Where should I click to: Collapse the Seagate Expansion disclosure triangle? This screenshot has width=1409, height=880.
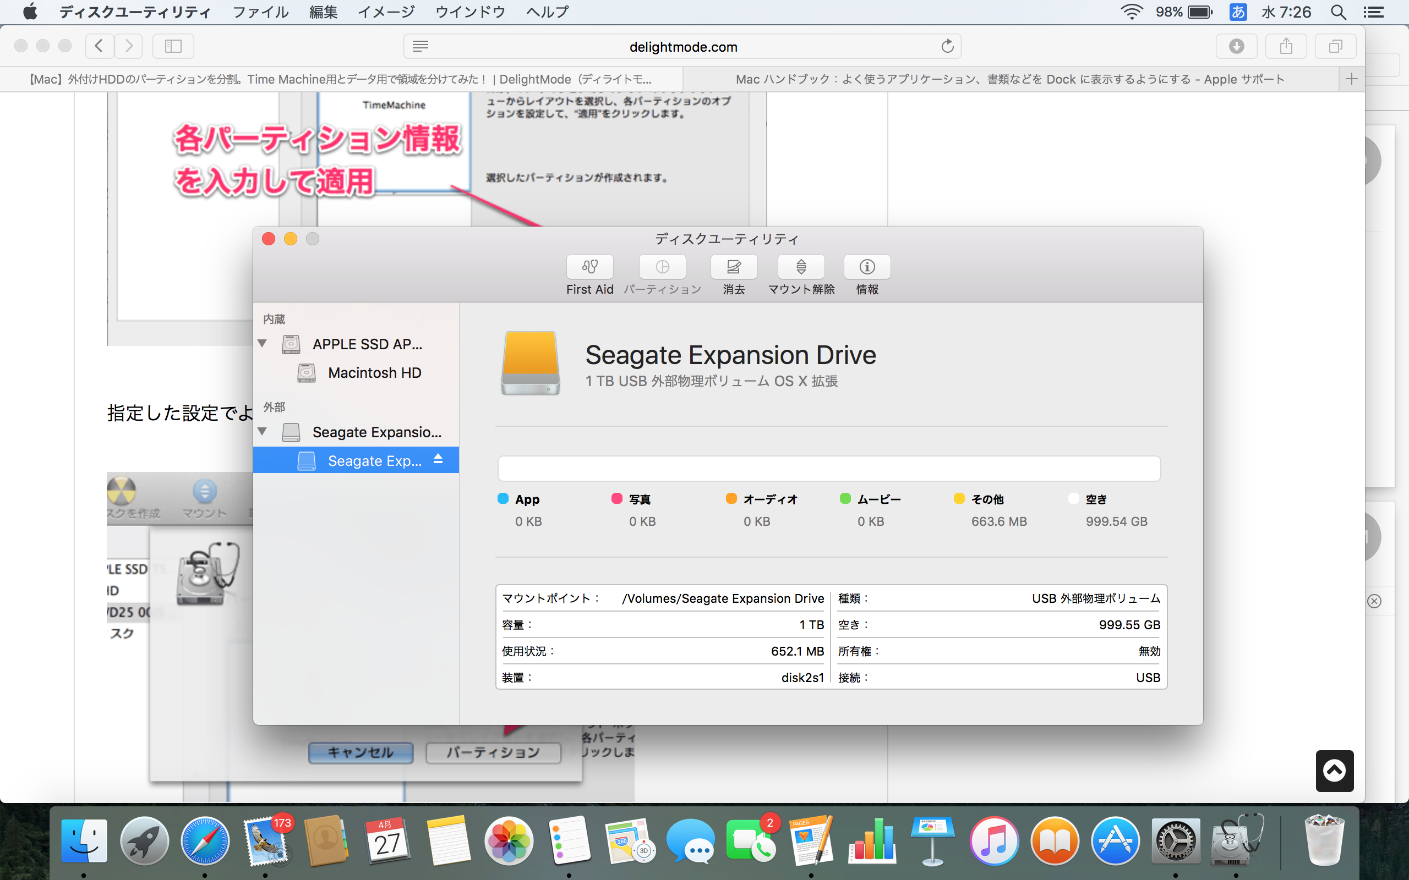(263, 431)
